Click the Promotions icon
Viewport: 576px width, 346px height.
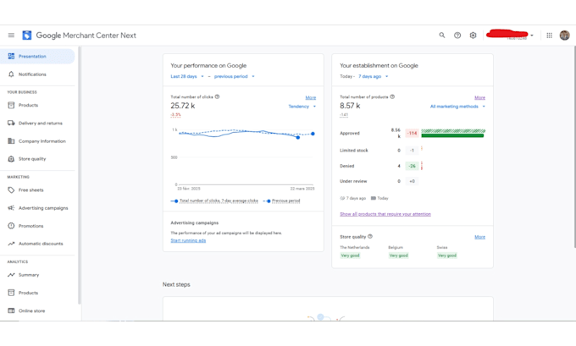pyautogui.click(x=11, y=226)
